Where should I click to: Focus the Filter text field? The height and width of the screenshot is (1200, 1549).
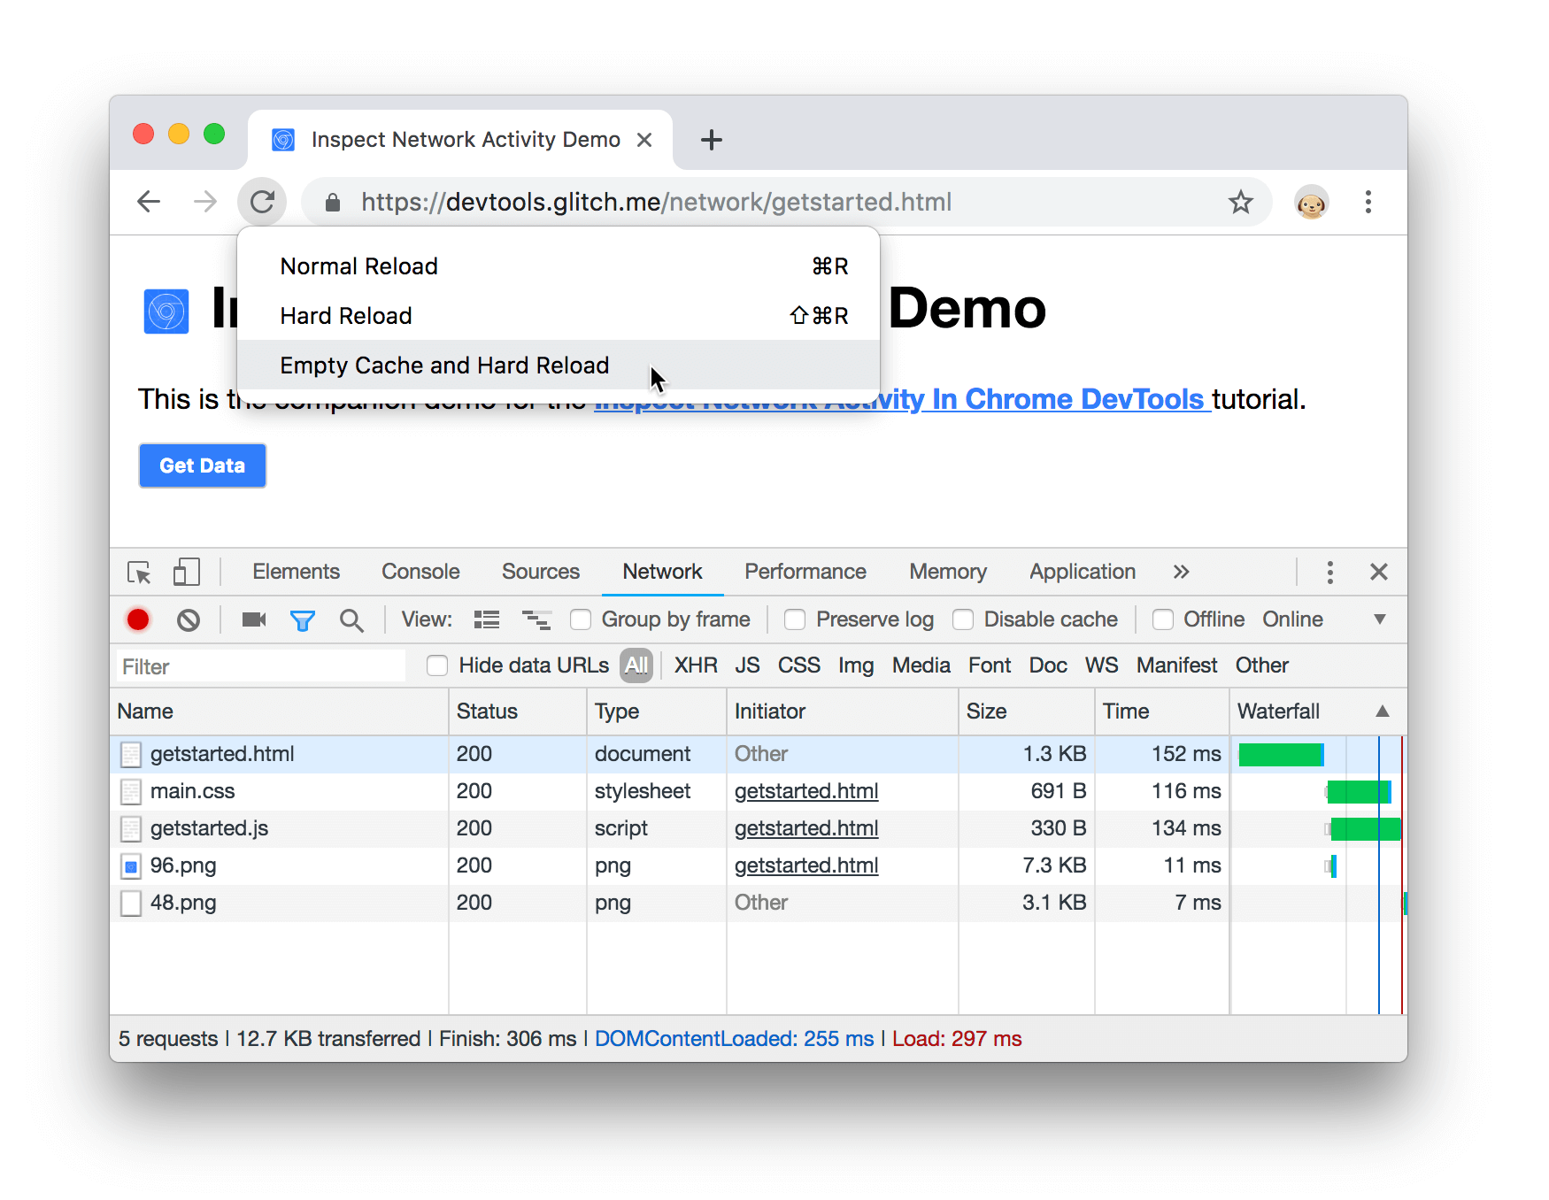261,666
